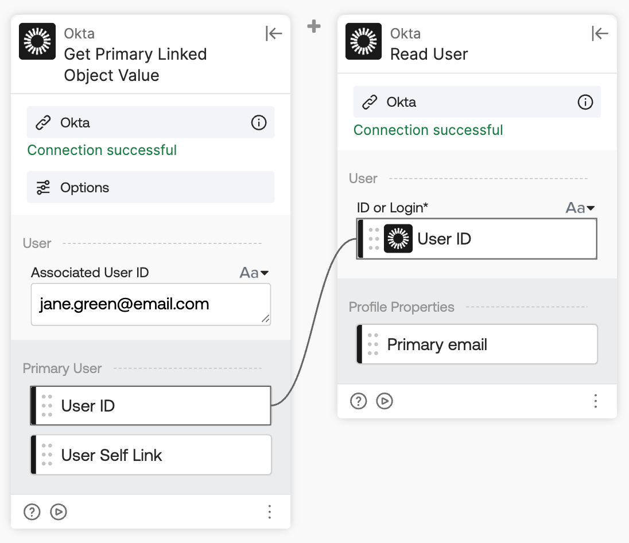Click 'Connection successful' on Read User card
This screenshot has height=543, width=629.
[428, 130]
